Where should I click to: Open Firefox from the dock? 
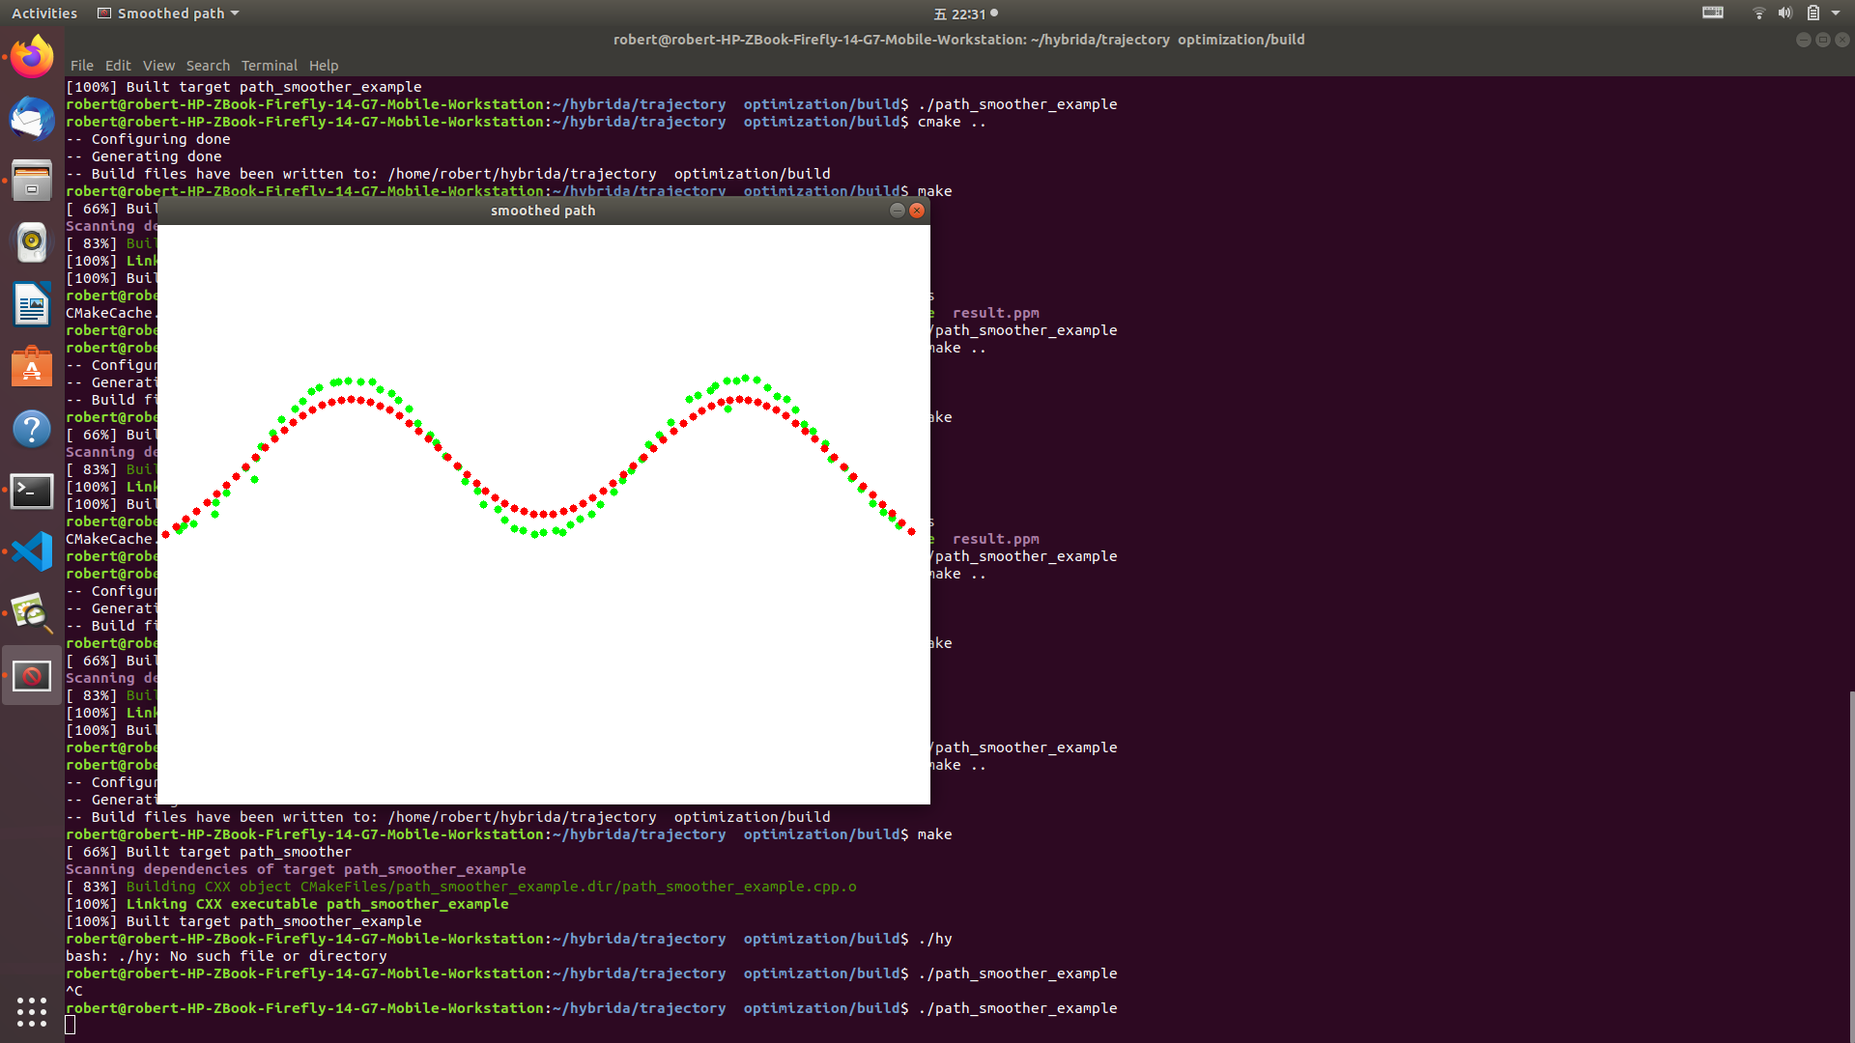[32, 58]
